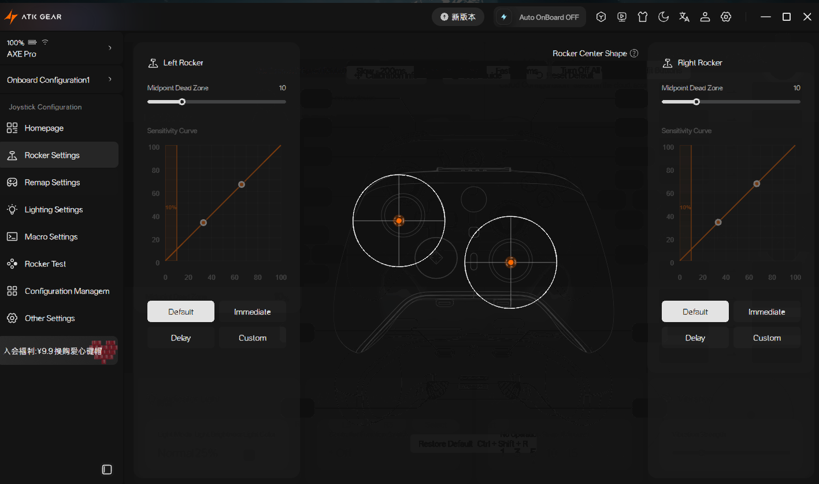Show the Rocker Center Shape help tooltip
The height and width of the screenshot is (484, 819).
click(634, 53)
